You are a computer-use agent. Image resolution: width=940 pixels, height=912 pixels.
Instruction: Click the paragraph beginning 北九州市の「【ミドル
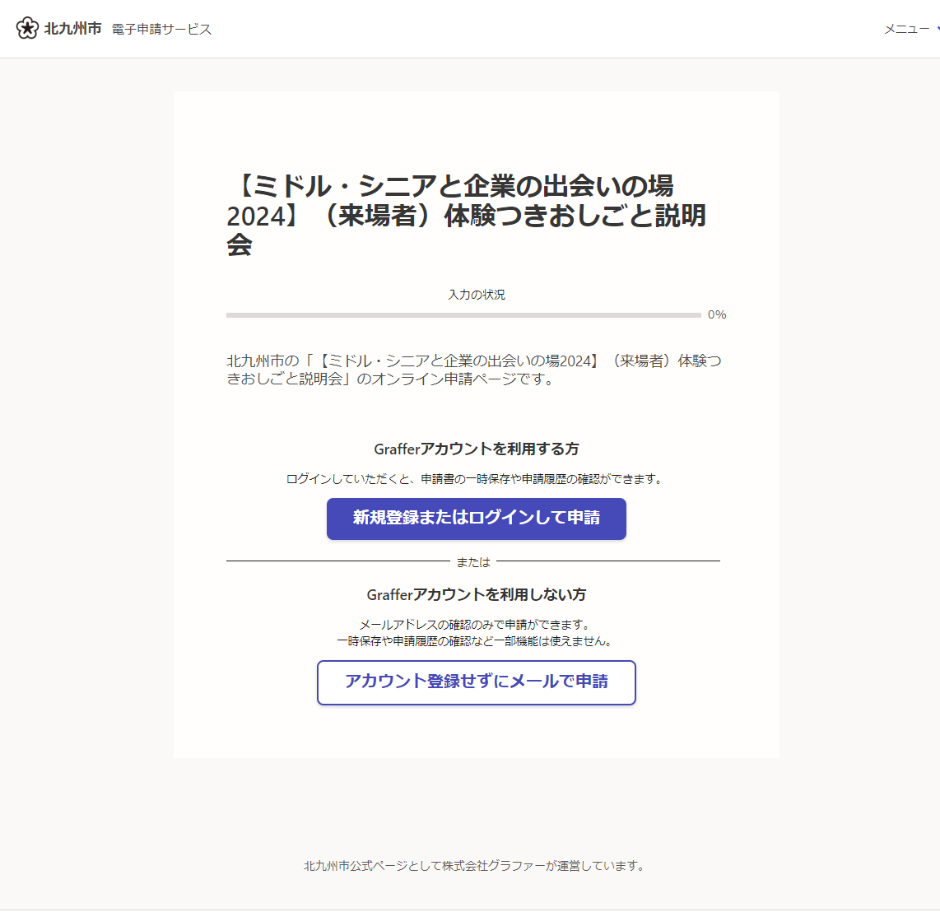pos(473,370)
